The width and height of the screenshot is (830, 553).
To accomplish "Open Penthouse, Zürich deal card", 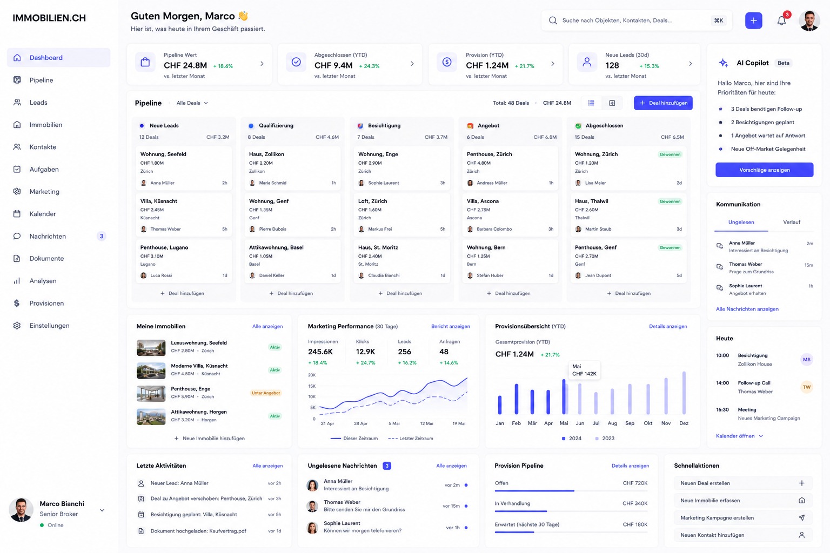I will 511,168.
